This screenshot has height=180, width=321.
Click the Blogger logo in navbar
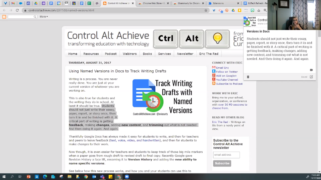click(x=4, y=17)
